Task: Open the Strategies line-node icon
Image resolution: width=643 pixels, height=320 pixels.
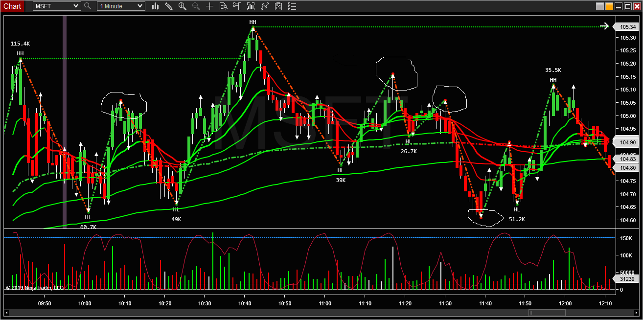Action: [265, 6]
